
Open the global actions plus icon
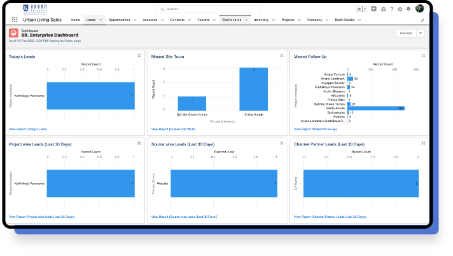tap(373, 9)
